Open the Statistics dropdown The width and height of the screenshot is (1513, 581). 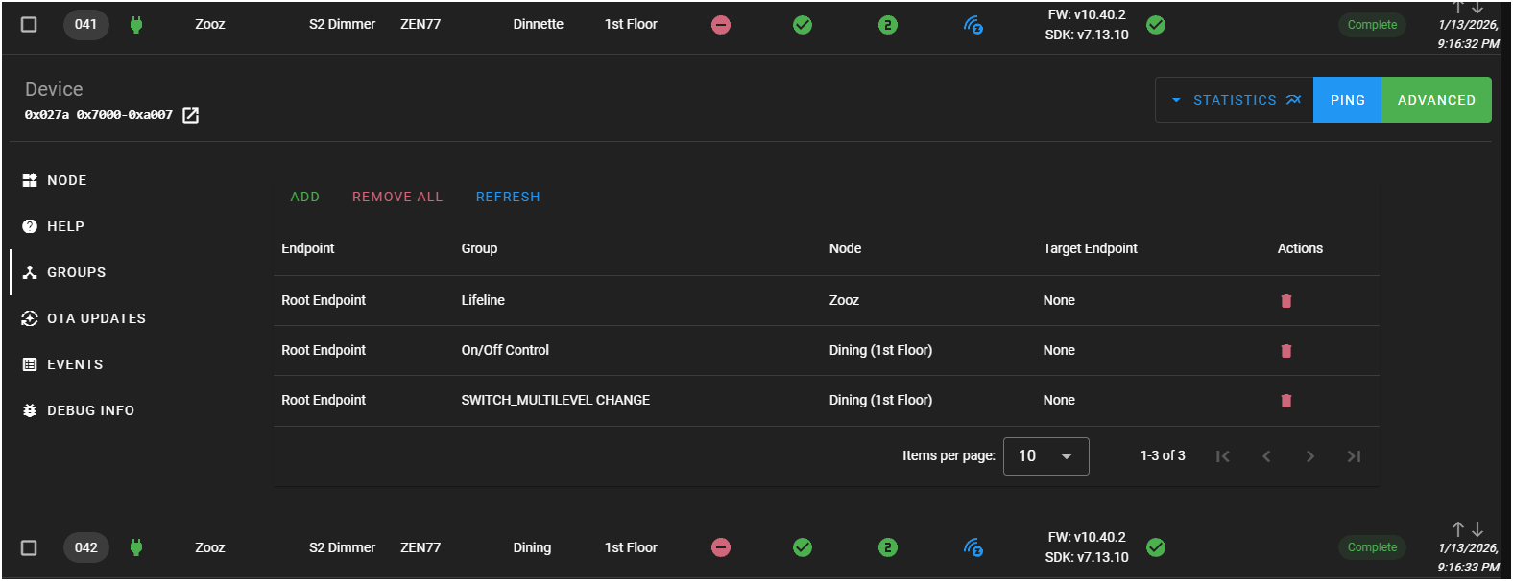[1234, 100]
